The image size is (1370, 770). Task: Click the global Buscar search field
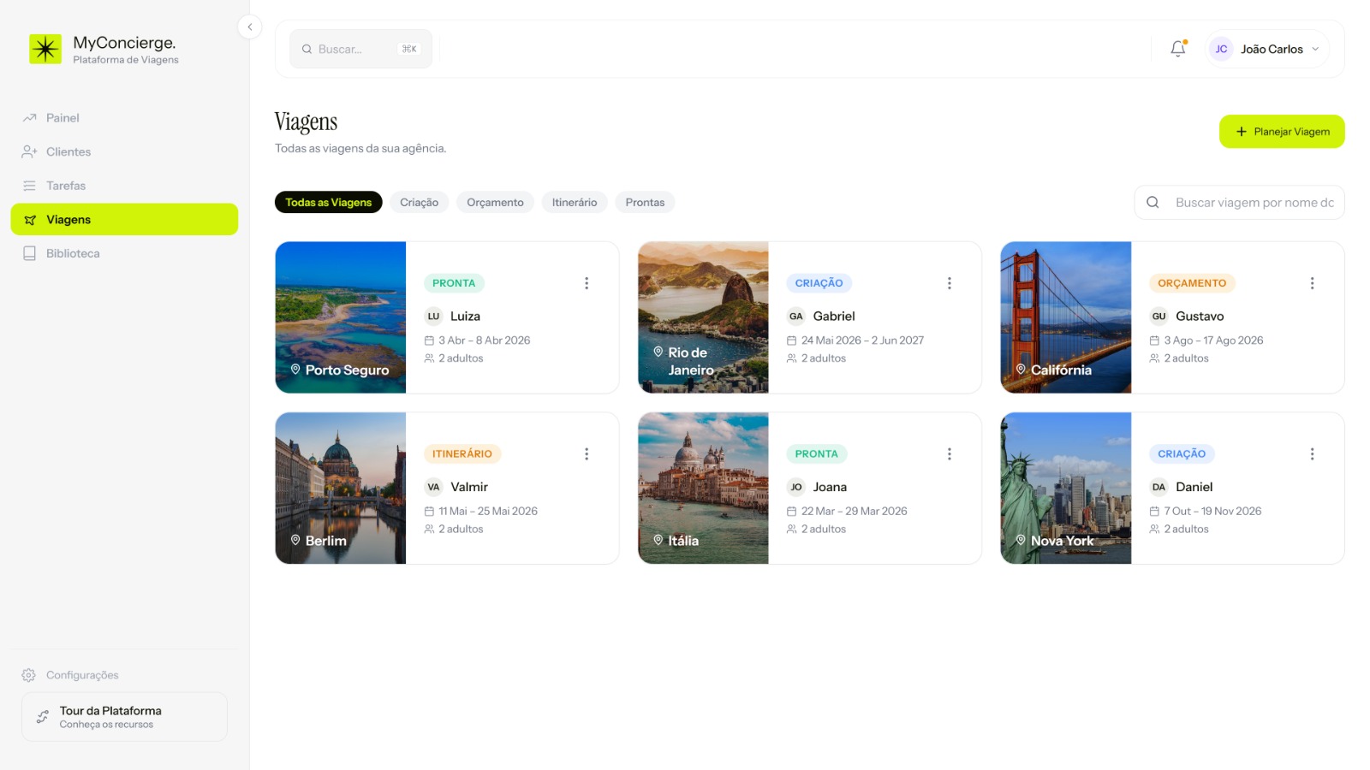[x=360, y=50]
